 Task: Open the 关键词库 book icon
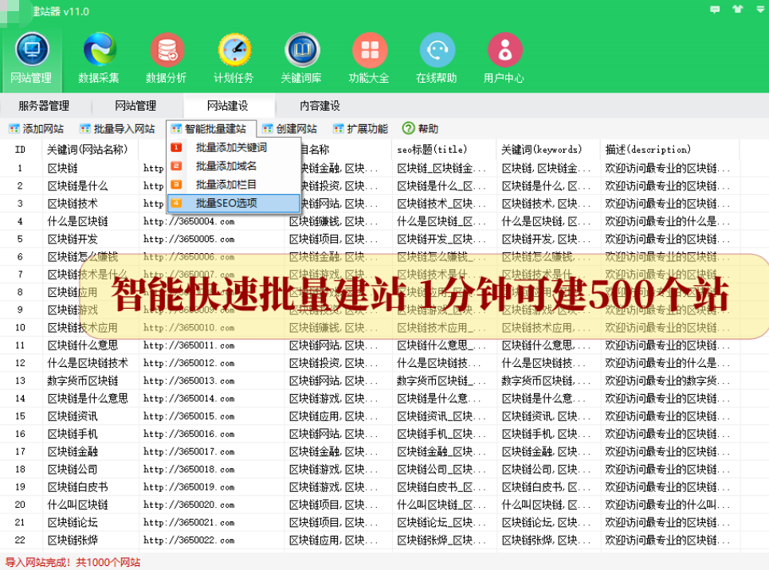[x=302, y=50]
